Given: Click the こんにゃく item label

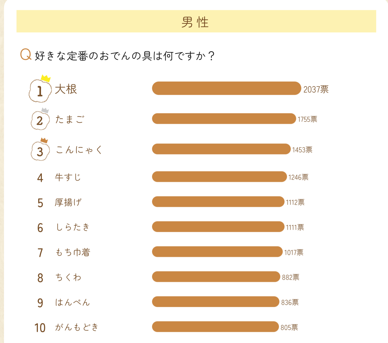Looking at the screenshot, I should (79, 150).
